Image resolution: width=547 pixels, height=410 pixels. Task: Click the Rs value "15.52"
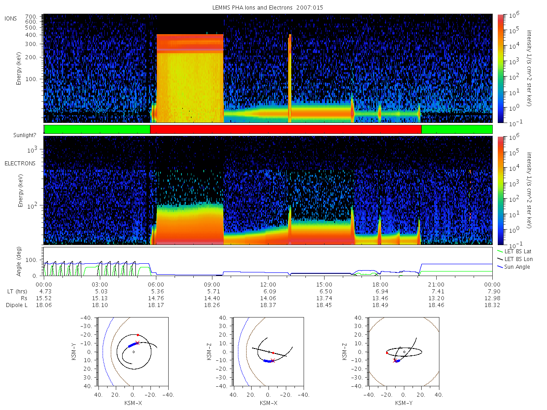44,298
